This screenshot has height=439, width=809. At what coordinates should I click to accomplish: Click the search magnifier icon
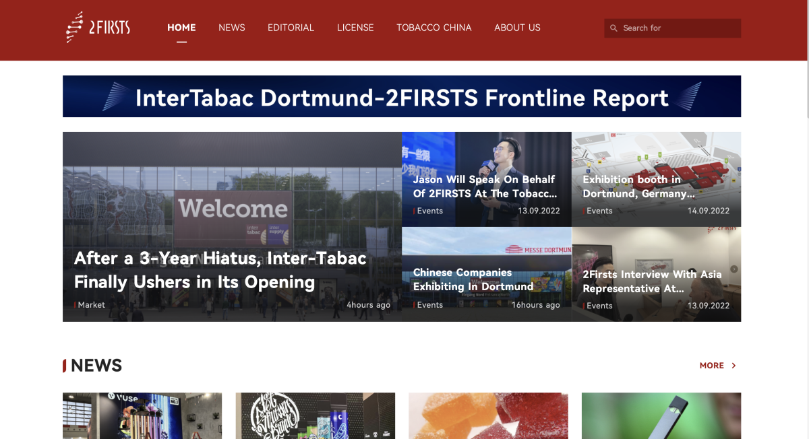click(613, 28)
